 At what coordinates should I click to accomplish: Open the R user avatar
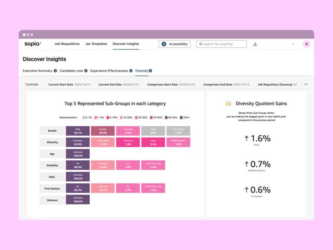coord(307,44)
